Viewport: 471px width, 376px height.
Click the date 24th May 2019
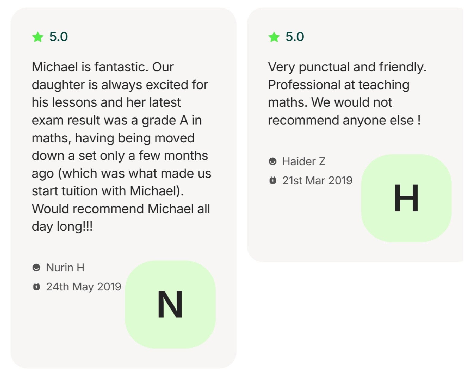pyautogui.click(x=84, y=286)
